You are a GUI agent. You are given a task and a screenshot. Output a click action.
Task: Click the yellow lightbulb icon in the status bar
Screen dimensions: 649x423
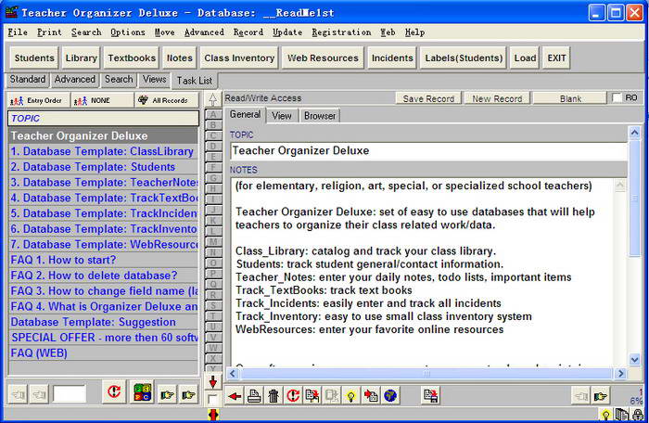(x=605, y=415)
